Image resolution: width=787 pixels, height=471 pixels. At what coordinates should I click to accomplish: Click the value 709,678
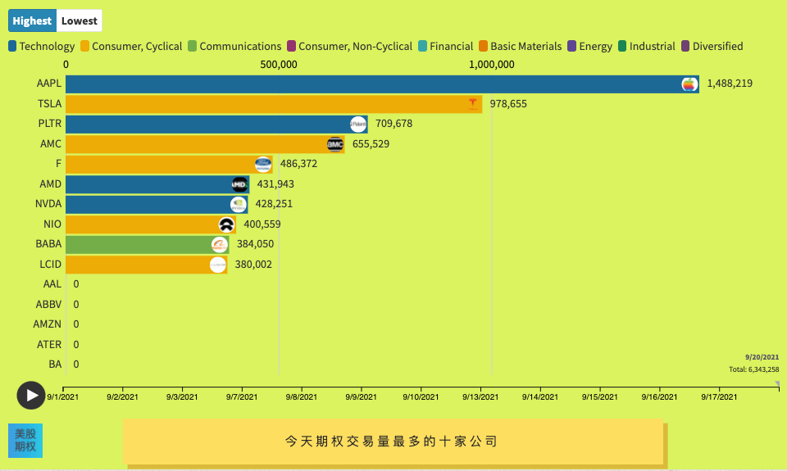(x=394, y=124)
